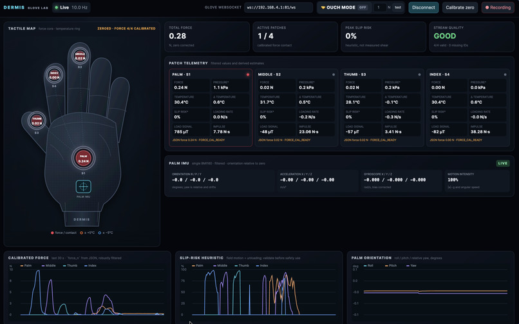This screenshot has width=519, height=324.
Task: Click the status dot on Middle S2 card
Action: [x=334, y=75]
